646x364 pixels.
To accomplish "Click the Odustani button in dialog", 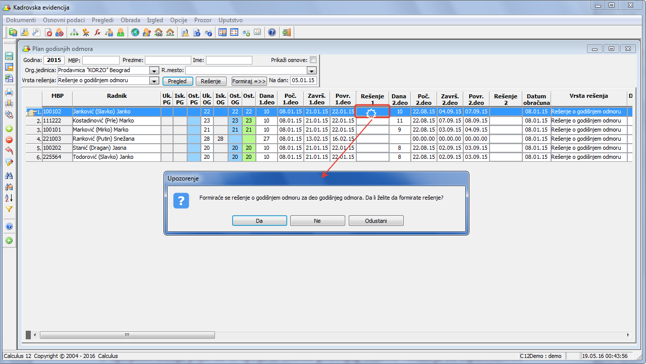I will point(376,221).
